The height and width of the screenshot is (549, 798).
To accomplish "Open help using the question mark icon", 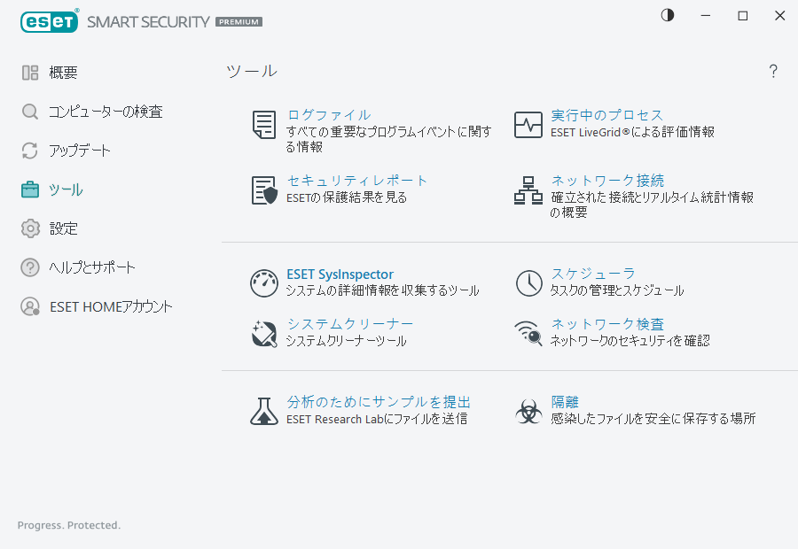I will point(773,71).
